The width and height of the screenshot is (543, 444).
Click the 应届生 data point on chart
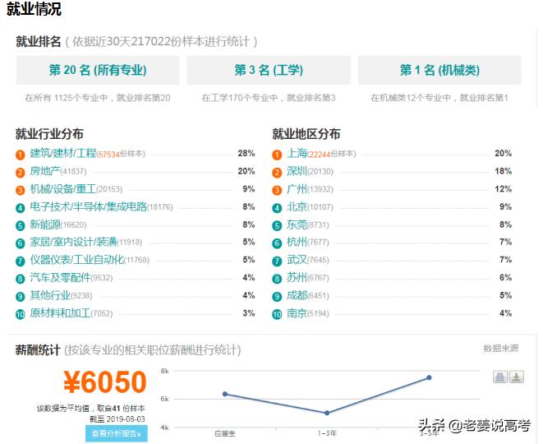(225, 394)
